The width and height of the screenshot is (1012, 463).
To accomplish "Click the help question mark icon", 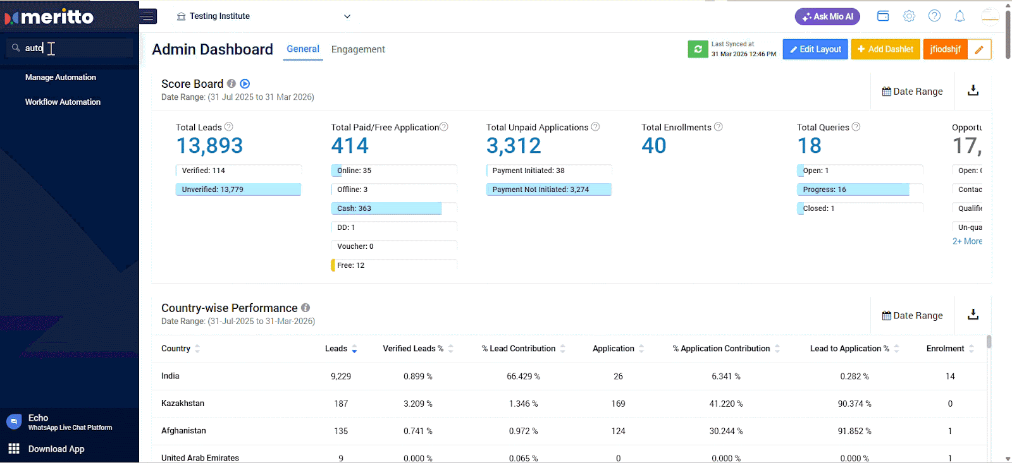I will click(934, 16).
